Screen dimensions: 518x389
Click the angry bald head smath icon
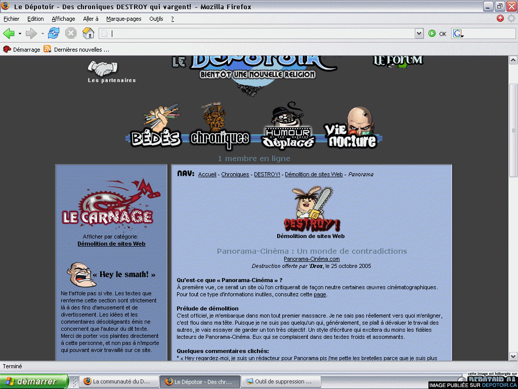pyautogui.click(x=80, y=274)
